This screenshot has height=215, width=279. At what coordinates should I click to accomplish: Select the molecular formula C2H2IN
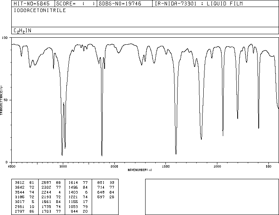(22, 31)
